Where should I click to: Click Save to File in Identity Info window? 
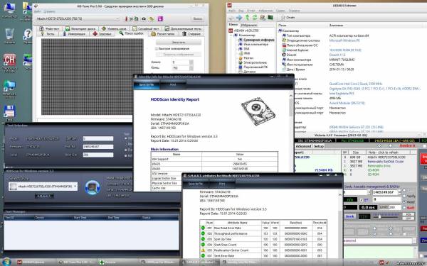pos(146,84)
